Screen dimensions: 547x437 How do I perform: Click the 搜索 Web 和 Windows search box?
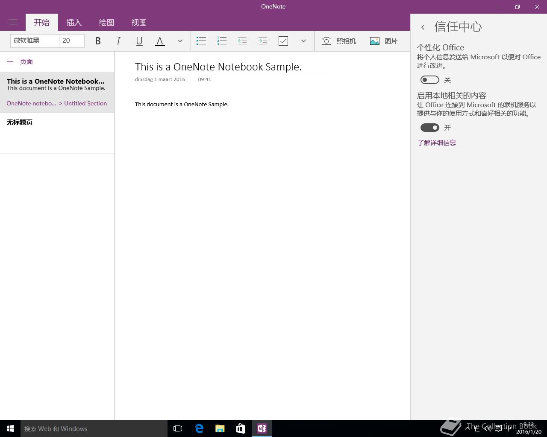point(94,428)
